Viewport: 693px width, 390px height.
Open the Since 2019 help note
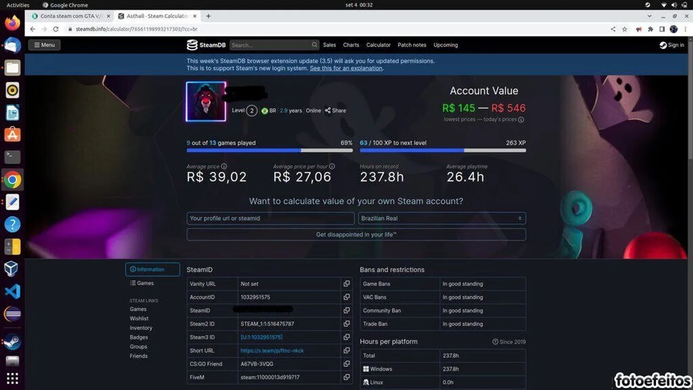coord(509,342)
